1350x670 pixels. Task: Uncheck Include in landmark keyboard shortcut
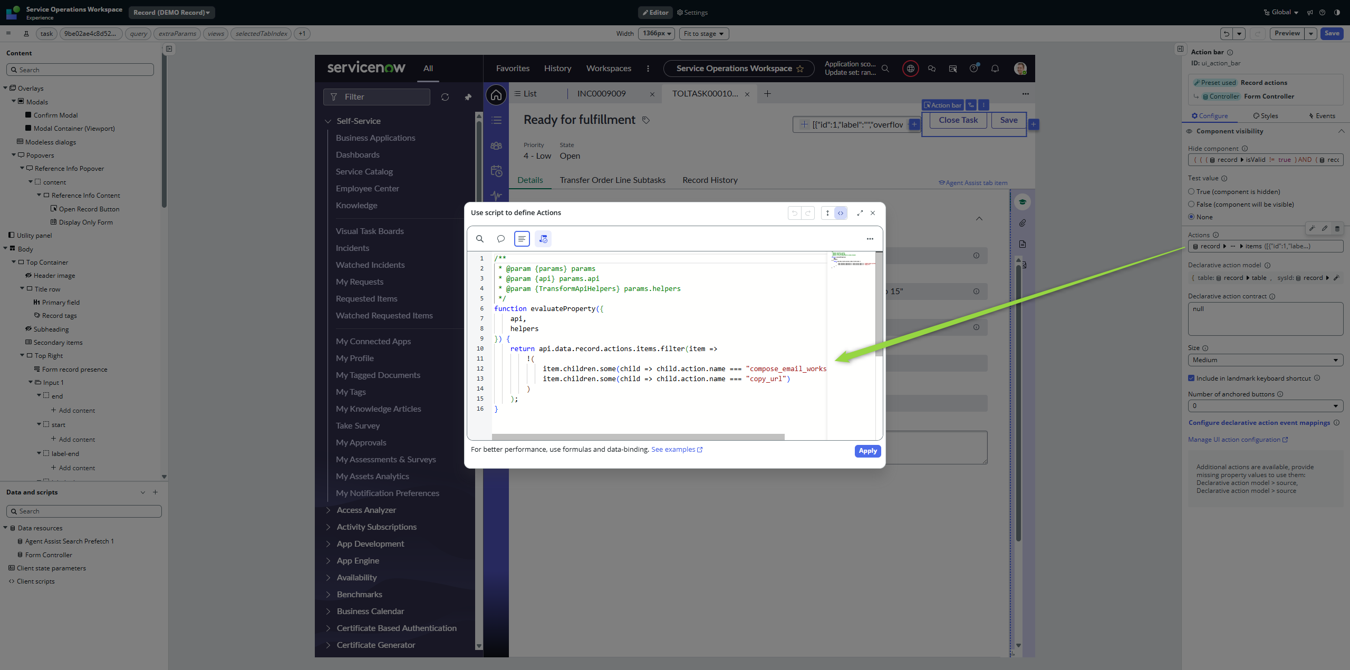coord(1191,378)
